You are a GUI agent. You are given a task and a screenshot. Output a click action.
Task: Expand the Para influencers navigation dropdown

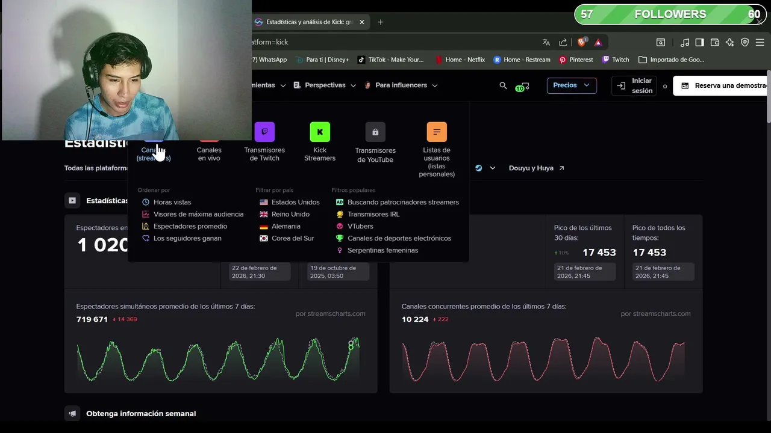(x=401, y=85)
